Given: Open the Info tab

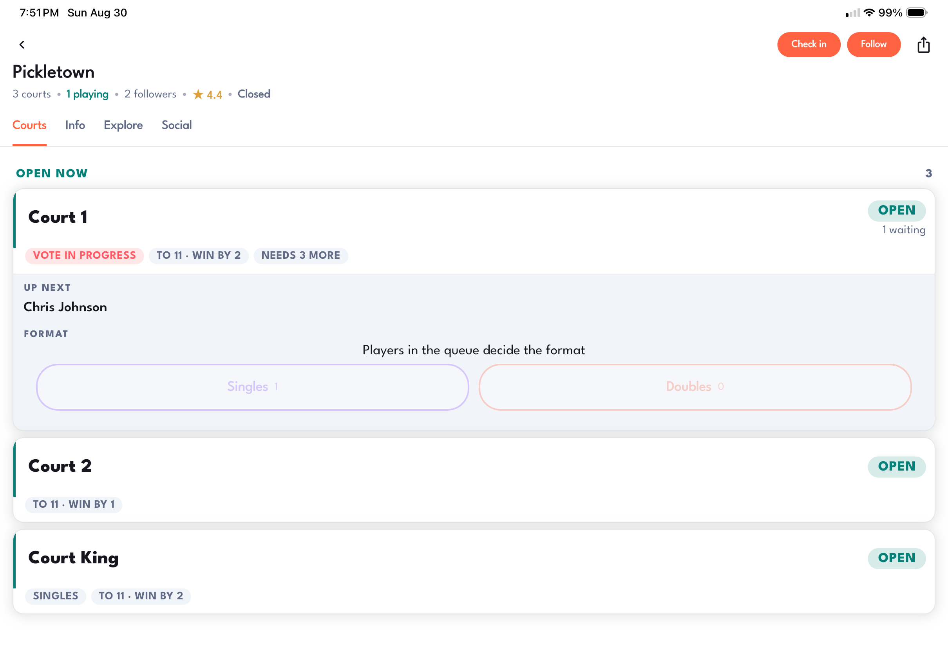Looking at the screenshot, I should 75,125.
